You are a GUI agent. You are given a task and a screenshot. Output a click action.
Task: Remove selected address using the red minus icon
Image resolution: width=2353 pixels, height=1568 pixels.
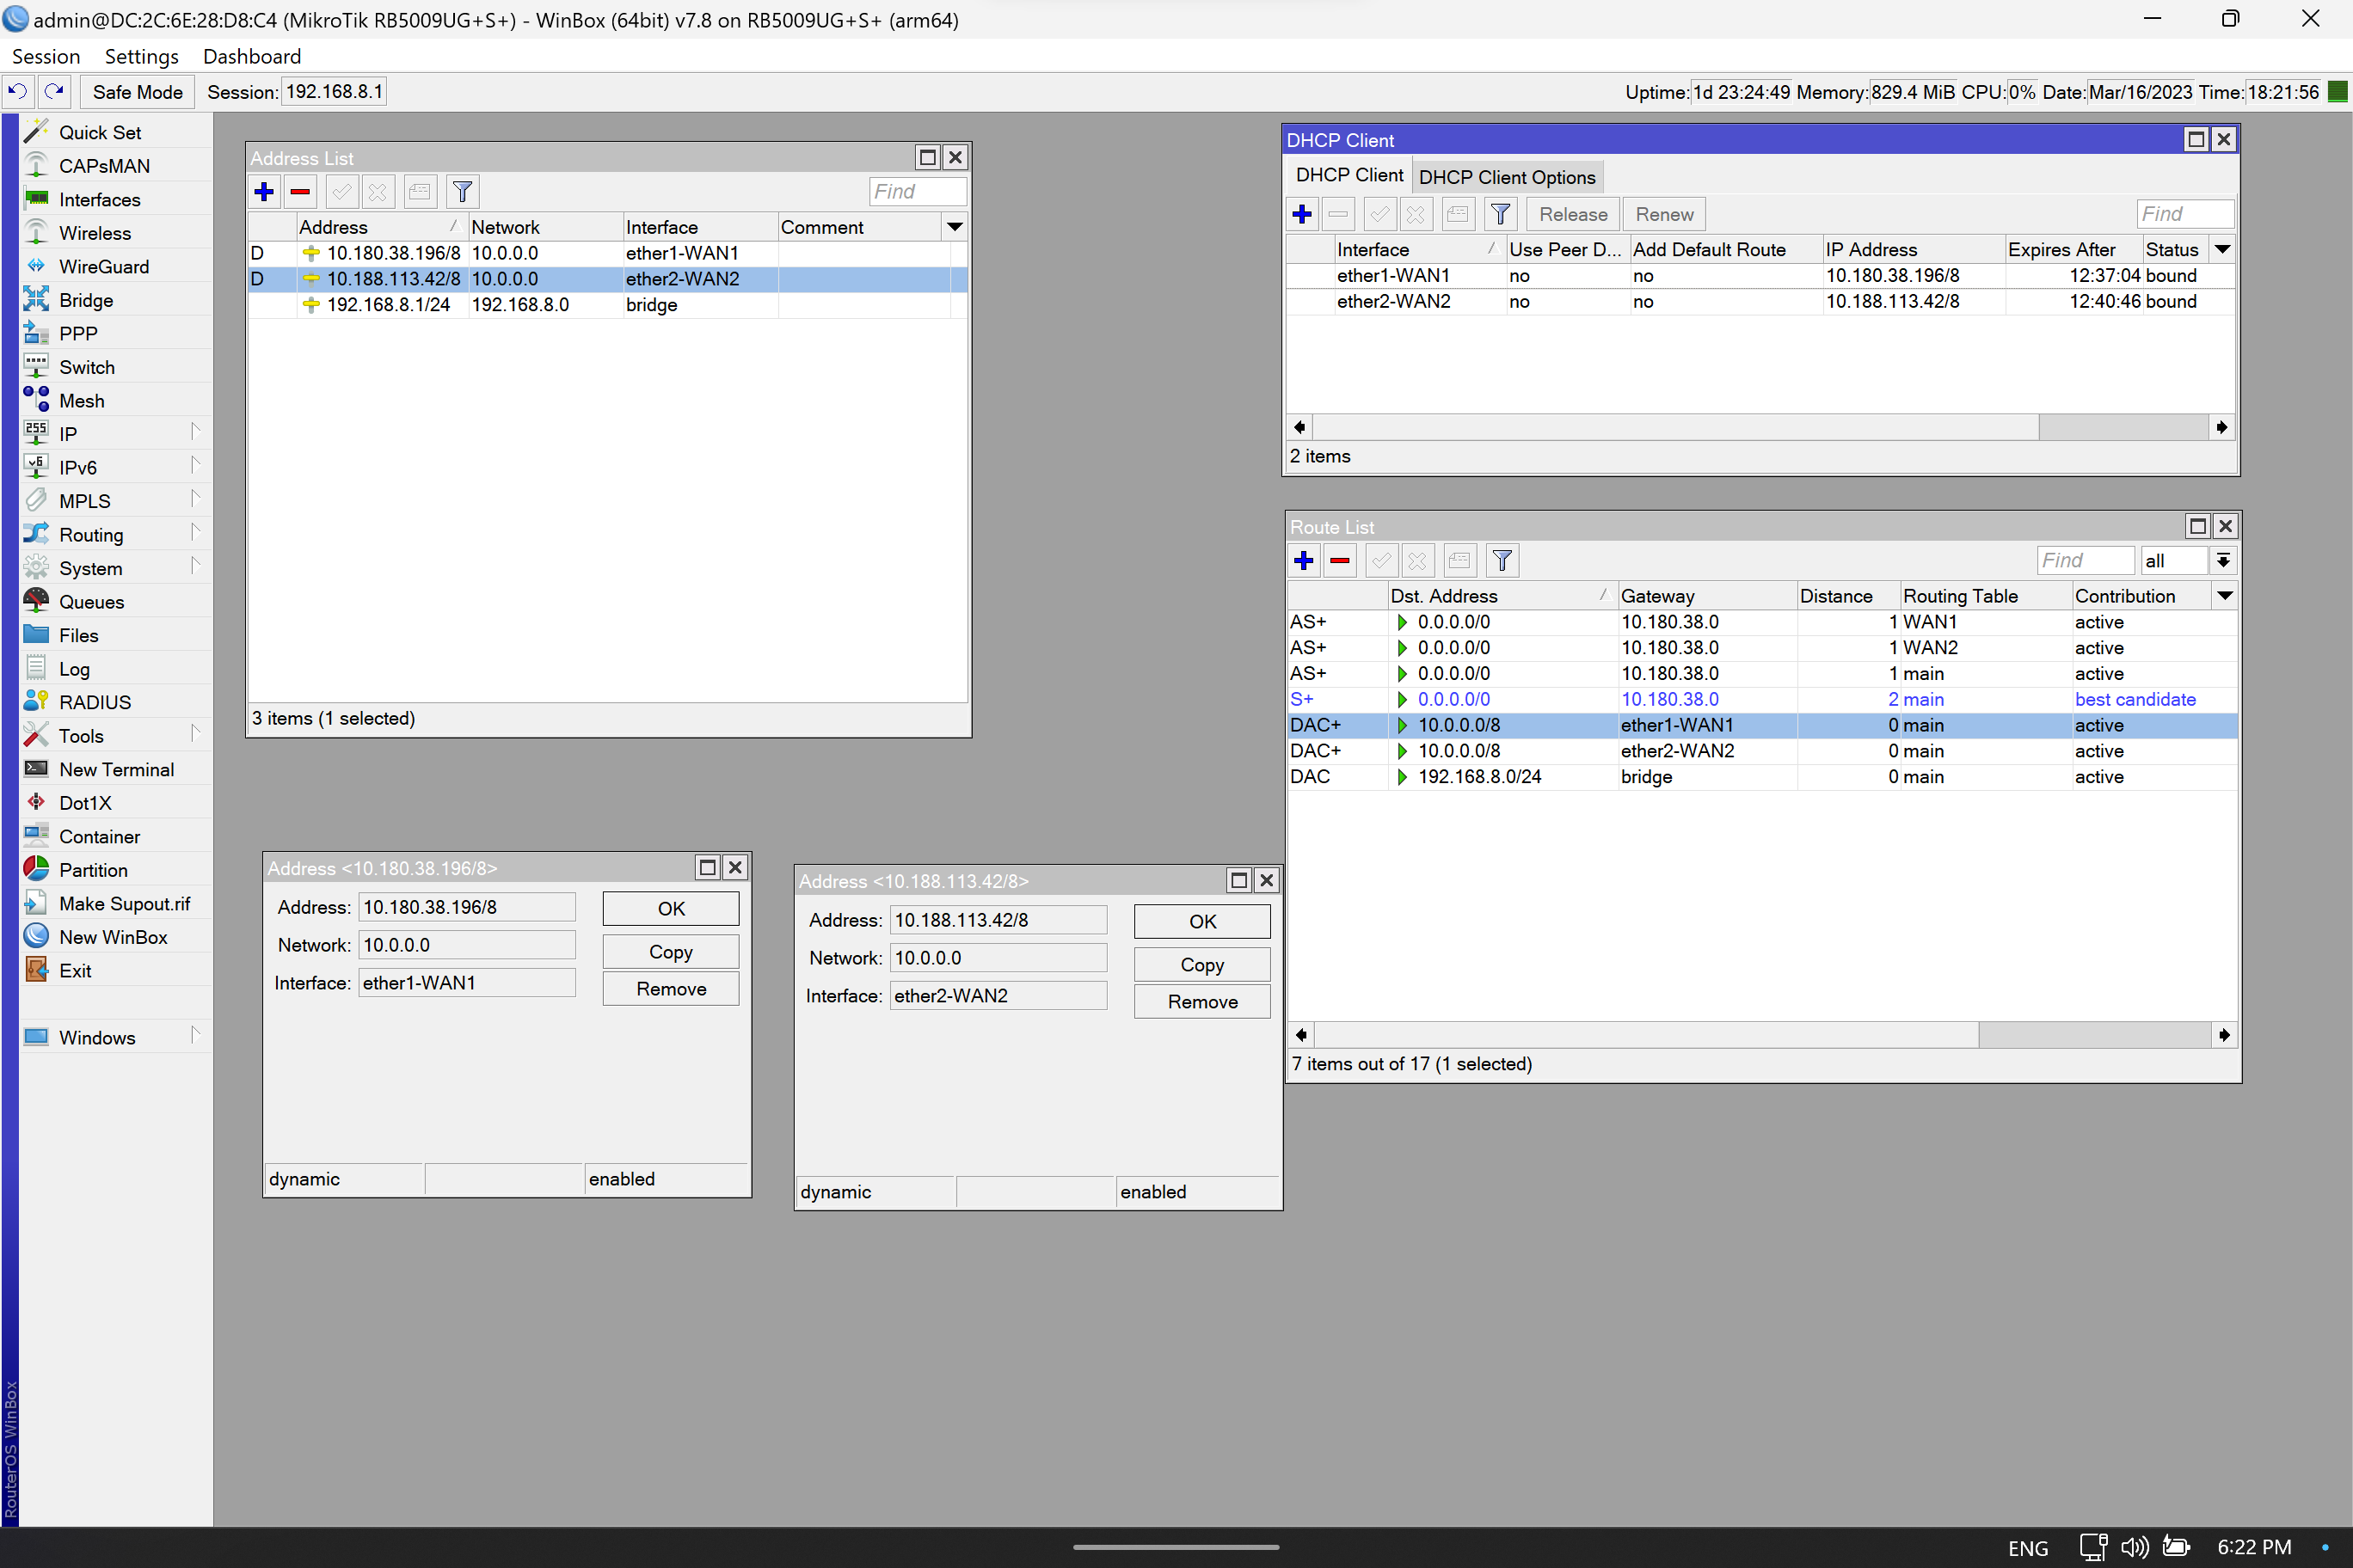pyautogui.click(x=300, y=191)
